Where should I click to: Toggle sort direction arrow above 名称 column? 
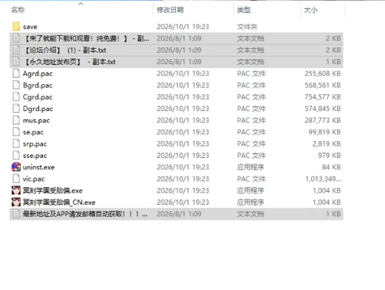81,4
